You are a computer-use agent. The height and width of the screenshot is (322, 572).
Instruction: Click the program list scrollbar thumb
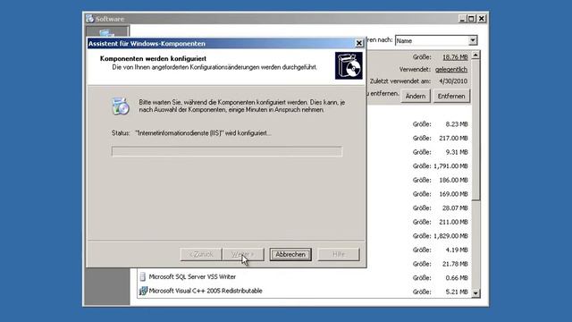[475, 130]
